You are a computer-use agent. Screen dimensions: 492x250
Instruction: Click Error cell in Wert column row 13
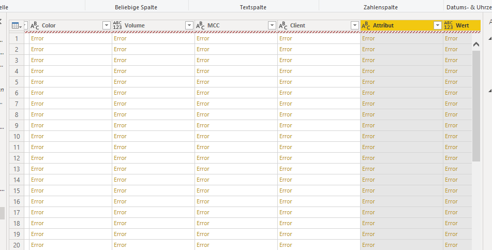click(457, 169)
